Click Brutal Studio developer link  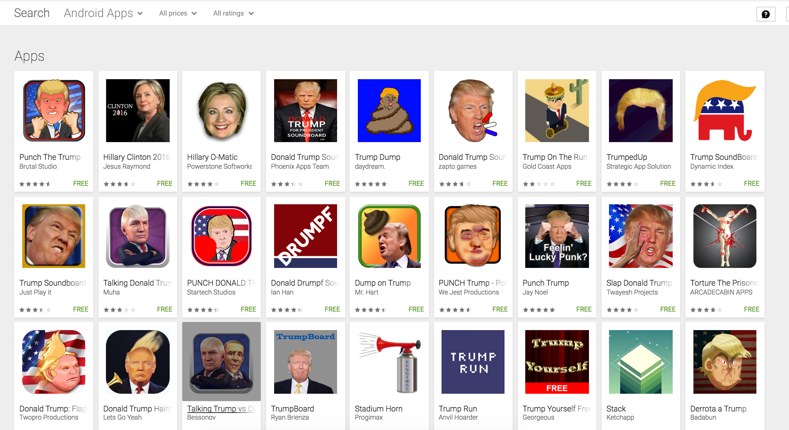pos(38,167)
